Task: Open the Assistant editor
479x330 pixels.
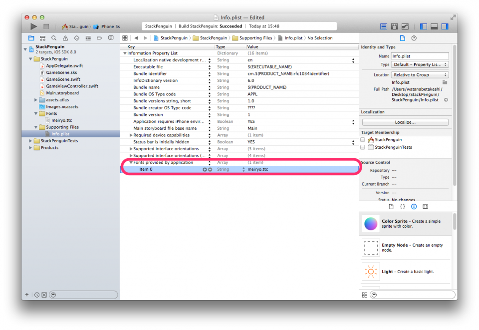Action: click(x=395, y=26)
